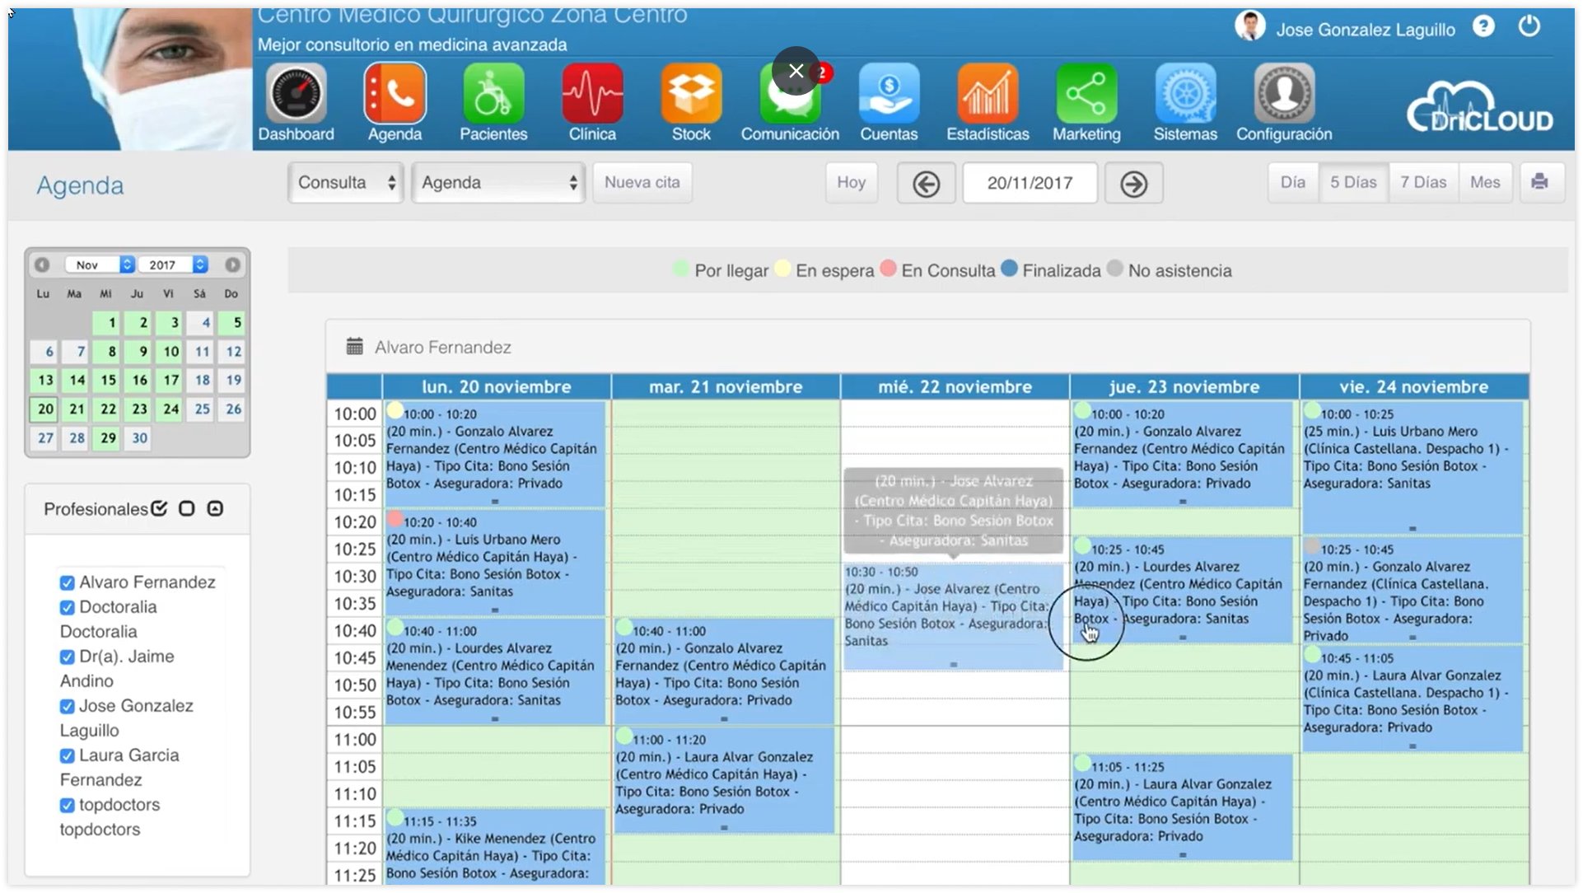Open the Cuentas money icon
Screen dimensions: 1583x893
click(889, 95)
